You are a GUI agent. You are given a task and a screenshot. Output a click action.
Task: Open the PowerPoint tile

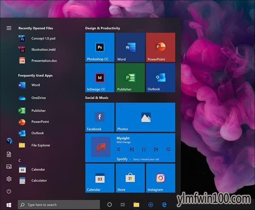click(x=161, y=47)
